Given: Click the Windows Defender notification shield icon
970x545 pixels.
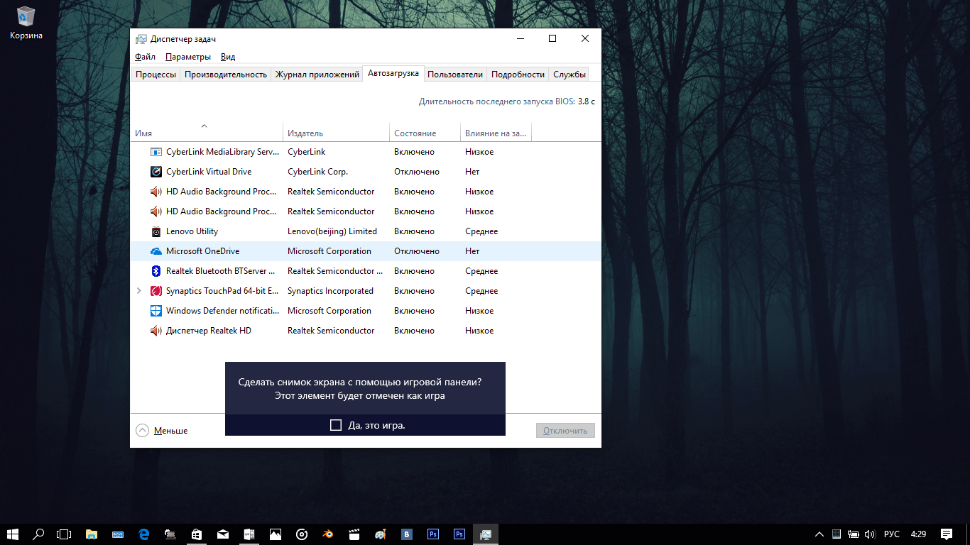Looking at the screenshot, I should tap(156, 311).
